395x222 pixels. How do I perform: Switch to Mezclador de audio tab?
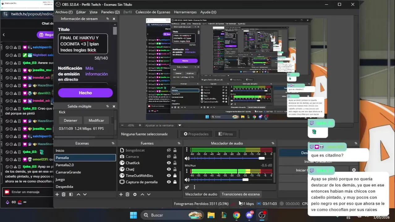click(201, 194)
